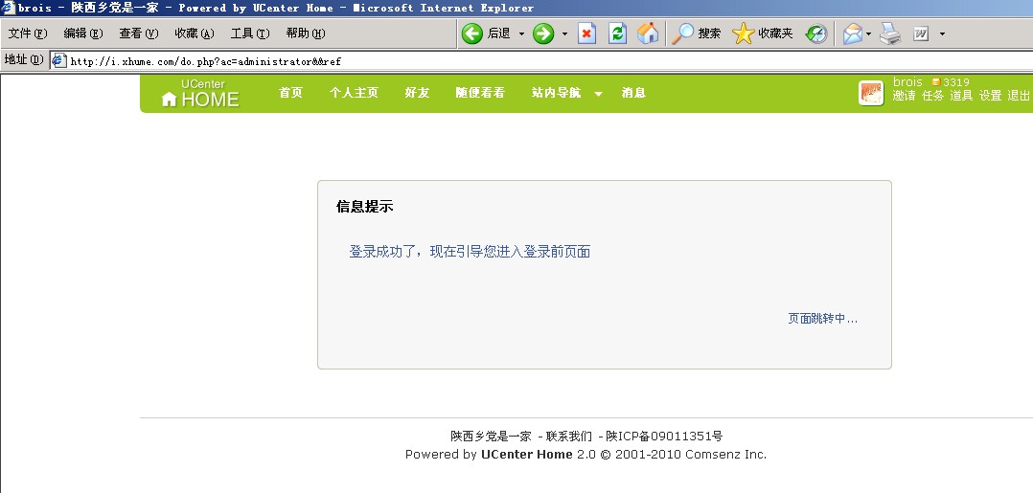1033x493 pixels.
Task: Click the UCenter HOME logo
Action: pos(199,94)
